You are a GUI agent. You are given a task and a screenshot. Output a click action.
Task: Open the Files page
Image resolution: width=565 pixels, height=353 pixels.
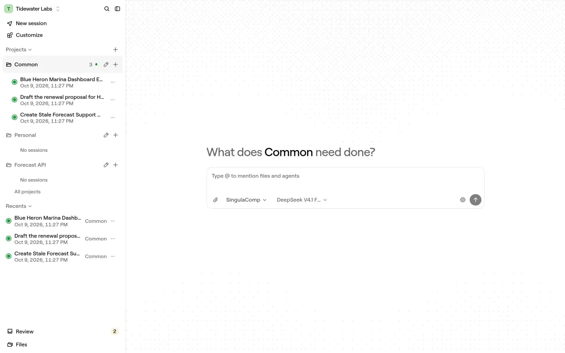[x=63, y=345]
